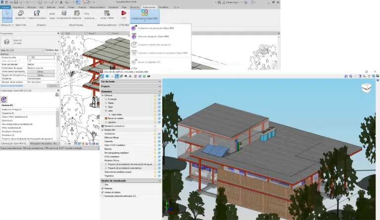Viewport: 380px width, 220px height.
Task: Toggle the light bulb for Elementos construtivos
Action: (155, 126)
